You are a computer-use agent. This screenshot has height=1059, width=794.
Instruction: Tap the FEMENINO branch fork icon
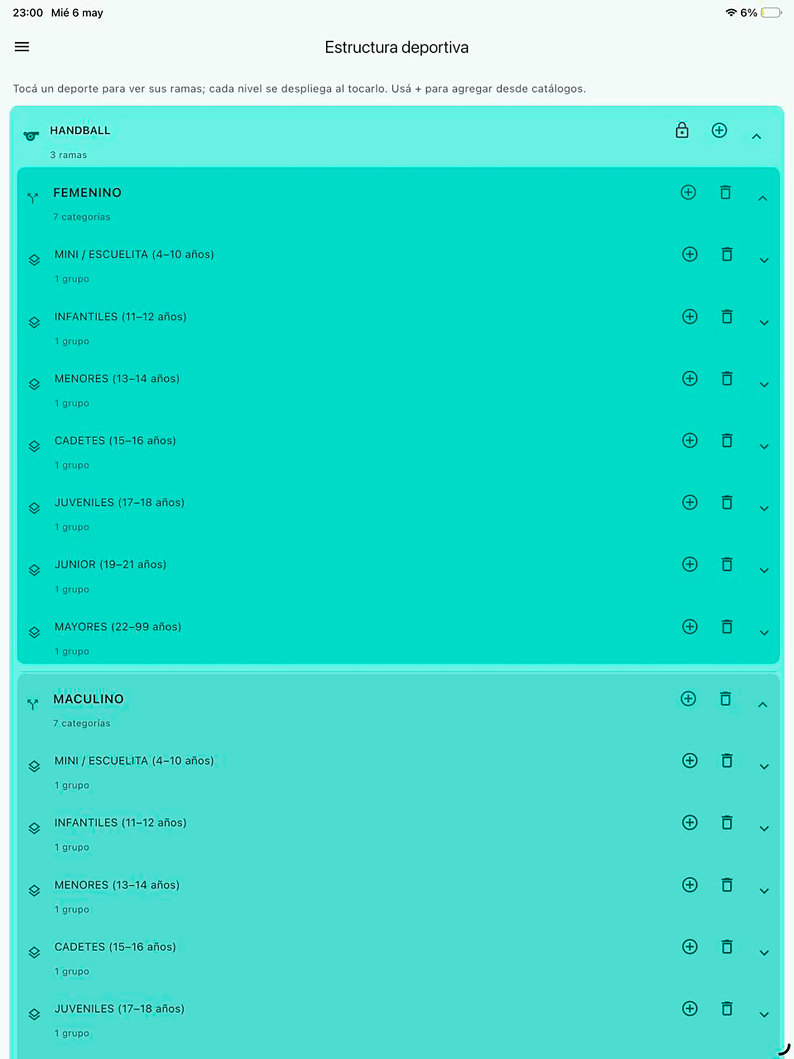tap(33, 198)
